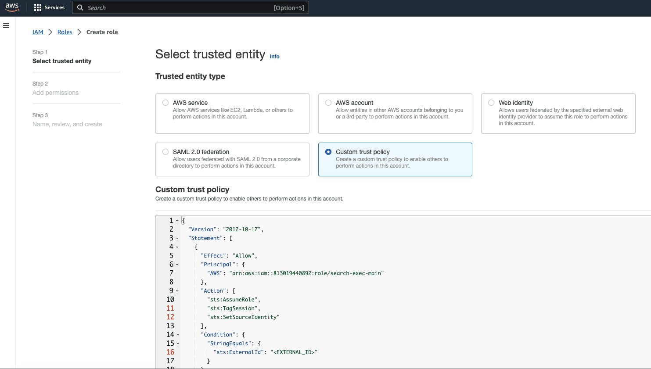The width and height of the screenshot is (651, 369).
Task: Fold the Principal block at line 6
Action: pos(177,265)
